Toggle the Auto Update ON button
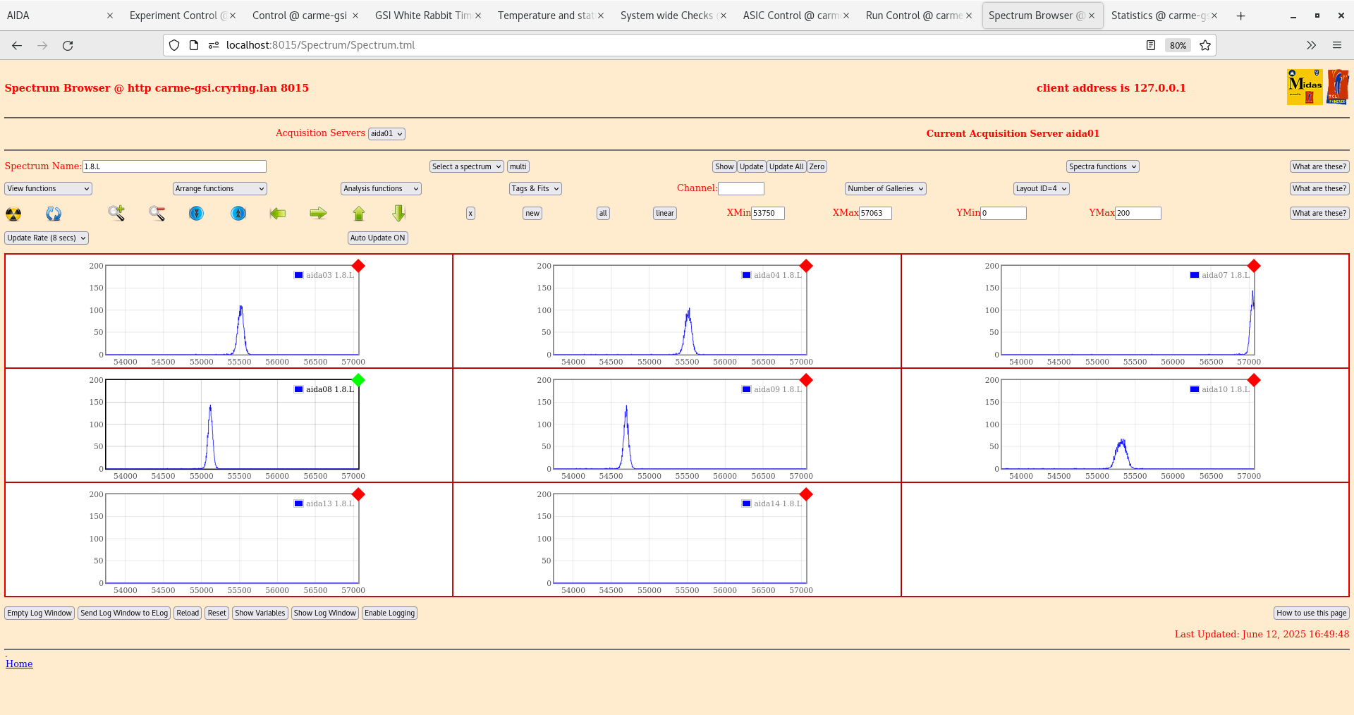This screenshot has width=1354, height=715. pyautogui.click(x=377, y=238)
